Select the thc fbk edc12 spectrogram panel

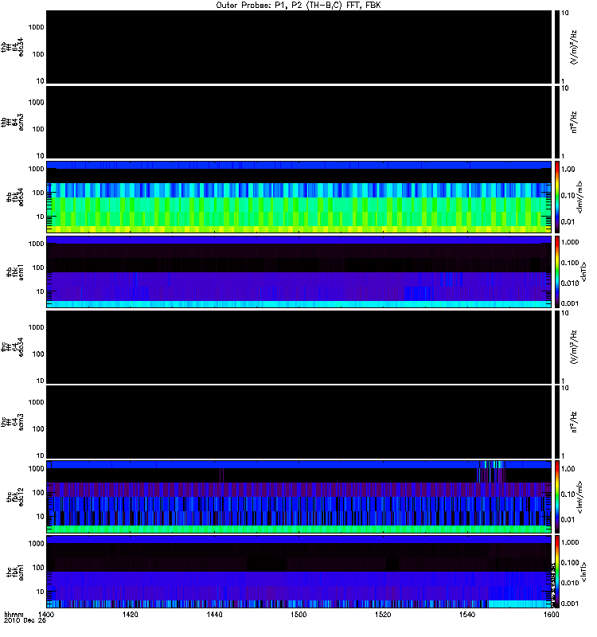[x=298, y=496]
